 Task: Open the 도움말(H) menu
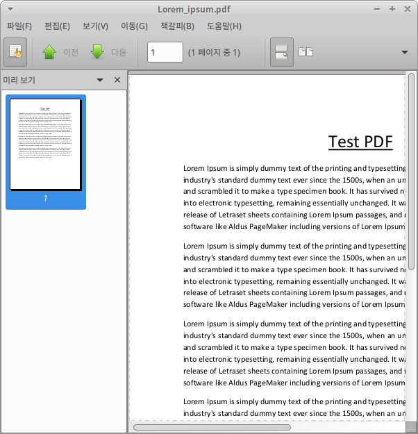[224, 26]
